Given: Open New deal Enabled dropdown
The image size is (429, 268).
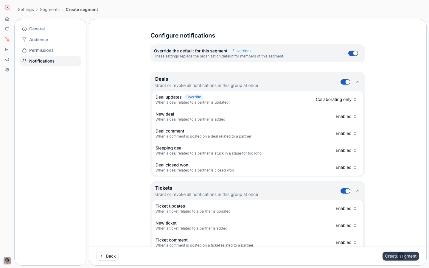Looking at the screenshot, I should click(x=346, y=116).
